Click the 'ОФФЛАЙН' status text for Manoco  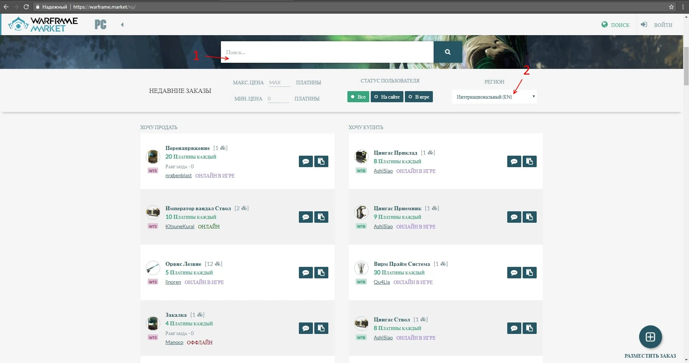(x=200, y=343)
